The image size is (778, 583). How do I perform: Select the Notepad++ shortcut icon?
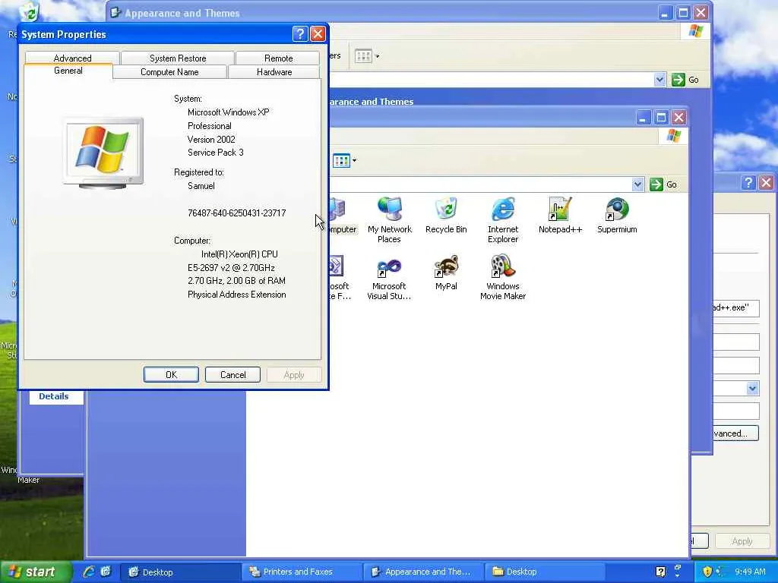click(x=560, y=216)
